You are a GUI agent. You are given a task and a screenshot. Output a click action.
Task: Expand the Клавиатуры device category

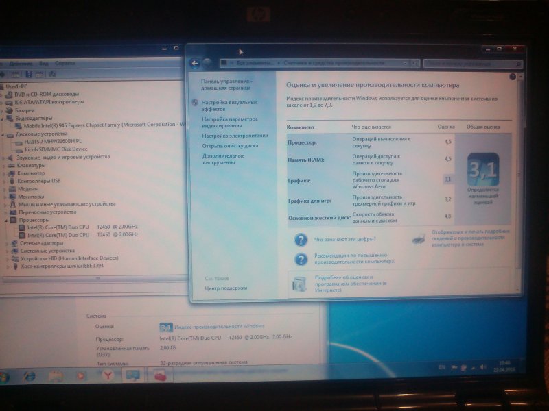coord(6,165)
